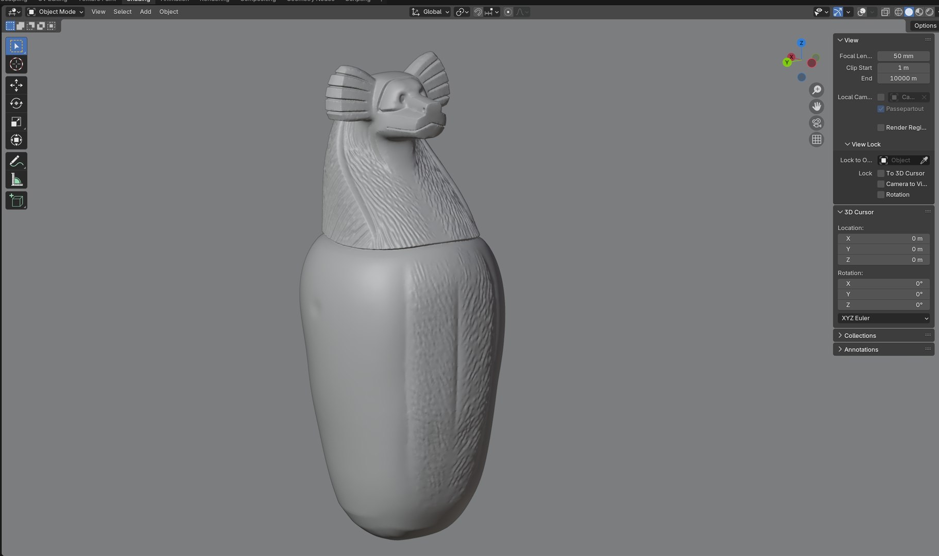This screenshot has width=939, height=556.
Task: Switch to wireframe viewport shading
Action: [x=899, y=12]
